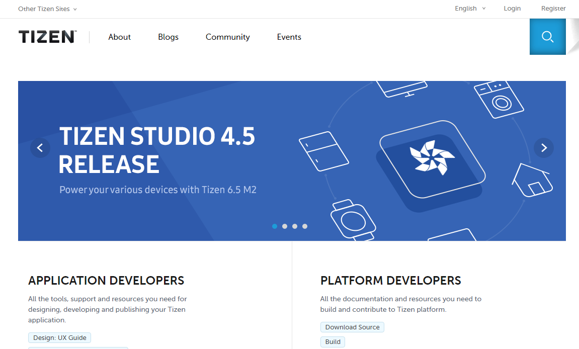The image size is (579, 349).
Task: Click the Login link
Action: (512, 9)
